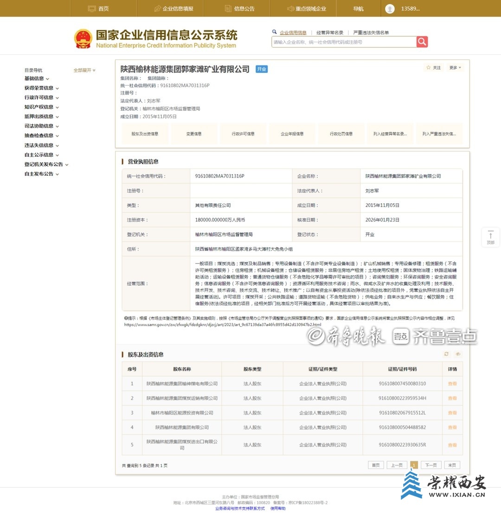Viewport: 501px width, 517px height.
Task: Select the 严重违法失信名单 search tab
Action: tap(371, 32)
